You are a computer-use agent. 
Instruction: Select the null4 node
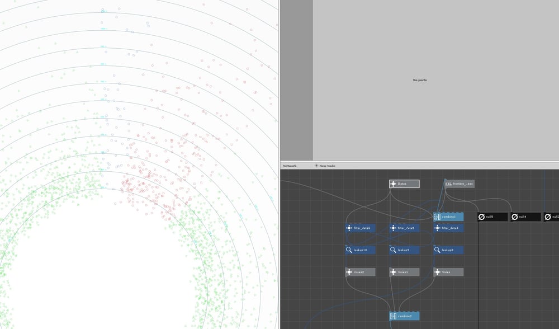(x=526, y=217)
